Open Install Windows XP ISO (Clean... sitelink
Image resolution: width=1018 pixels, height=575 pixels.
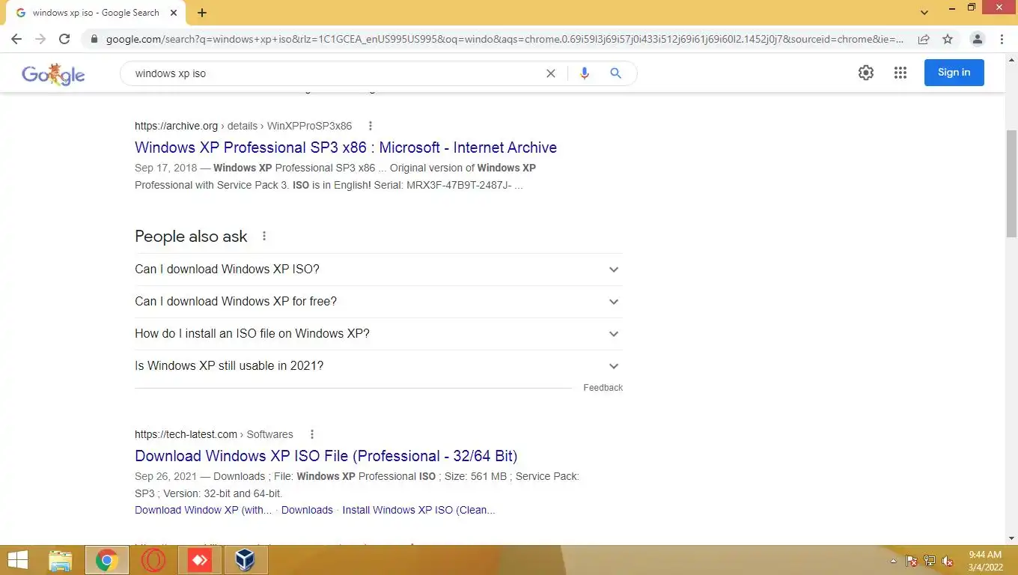coord(418,510)
